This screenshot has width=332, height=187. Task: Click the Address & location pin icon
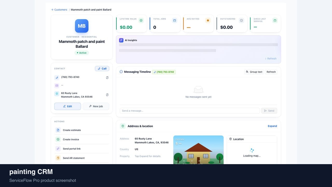pyautogui.click(x=123, y=126)
